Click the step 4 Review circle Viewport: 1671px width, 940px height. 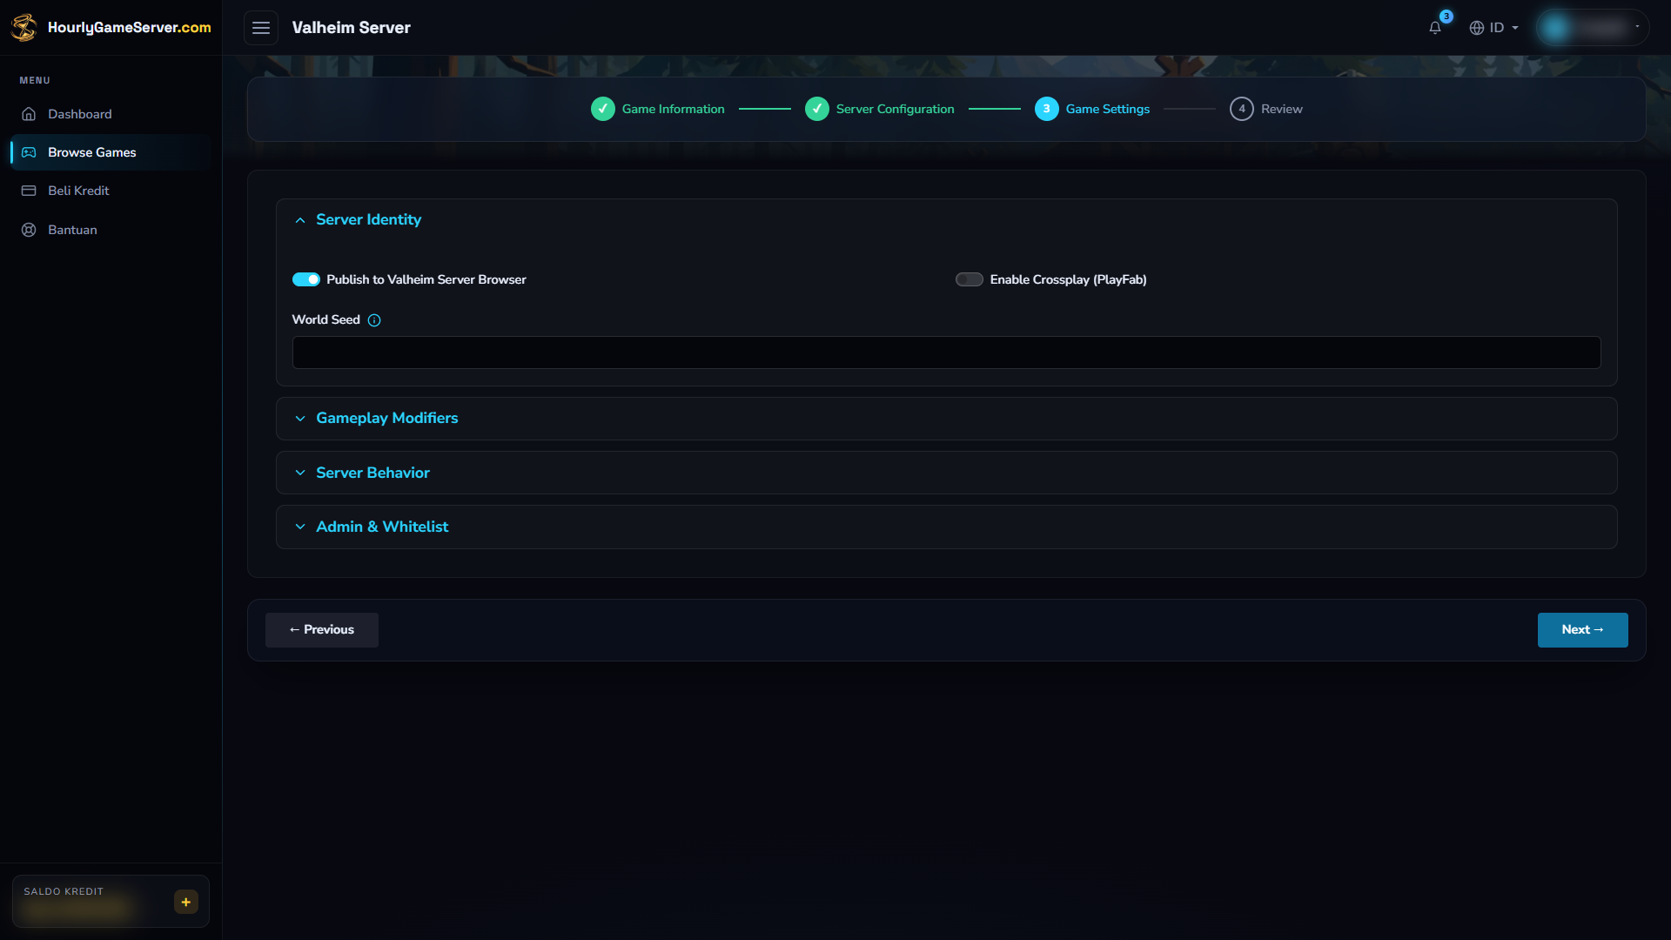point(1242,109)
